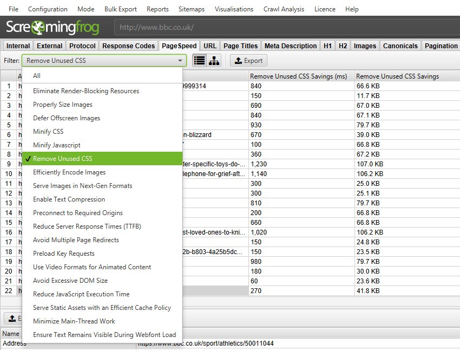
Task: Open the Bulk Export menu
Action: point(120,9)
